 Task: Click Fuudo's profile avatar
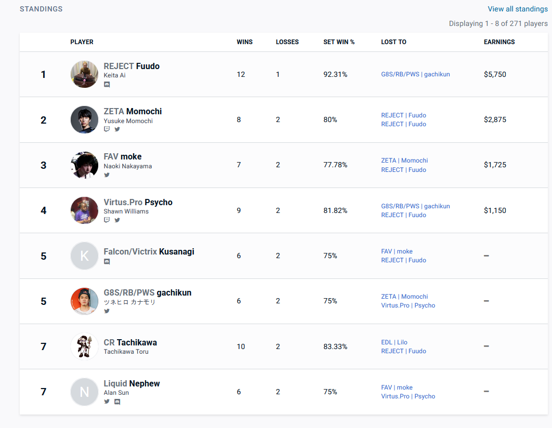(84, 74)
